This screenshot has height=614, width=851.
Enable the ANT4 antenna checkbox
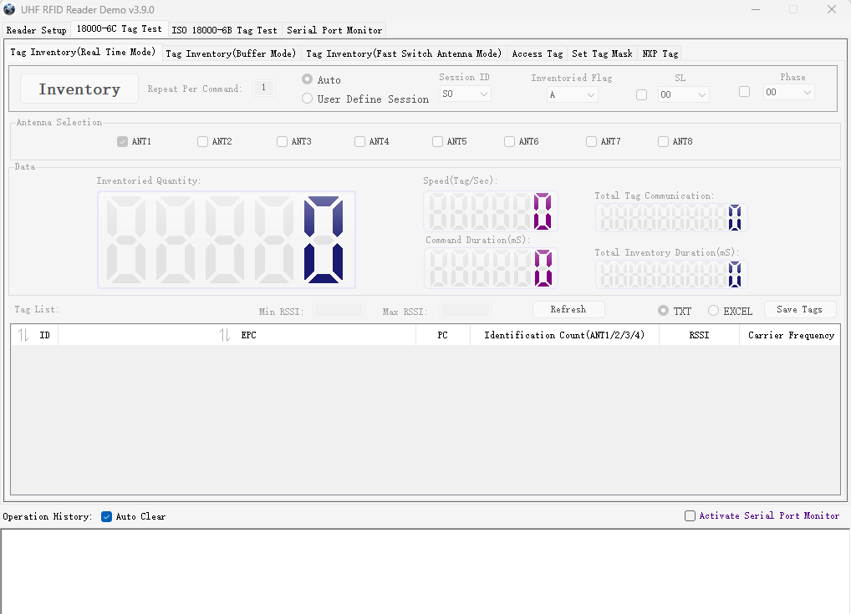point(359,141)
